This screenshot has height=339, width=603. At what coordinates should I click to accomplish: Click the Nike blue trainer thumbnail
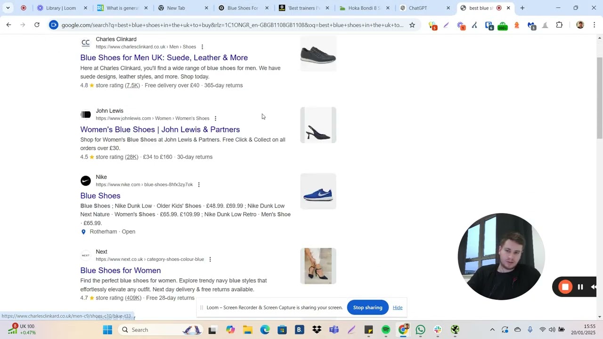coord(318,192)
